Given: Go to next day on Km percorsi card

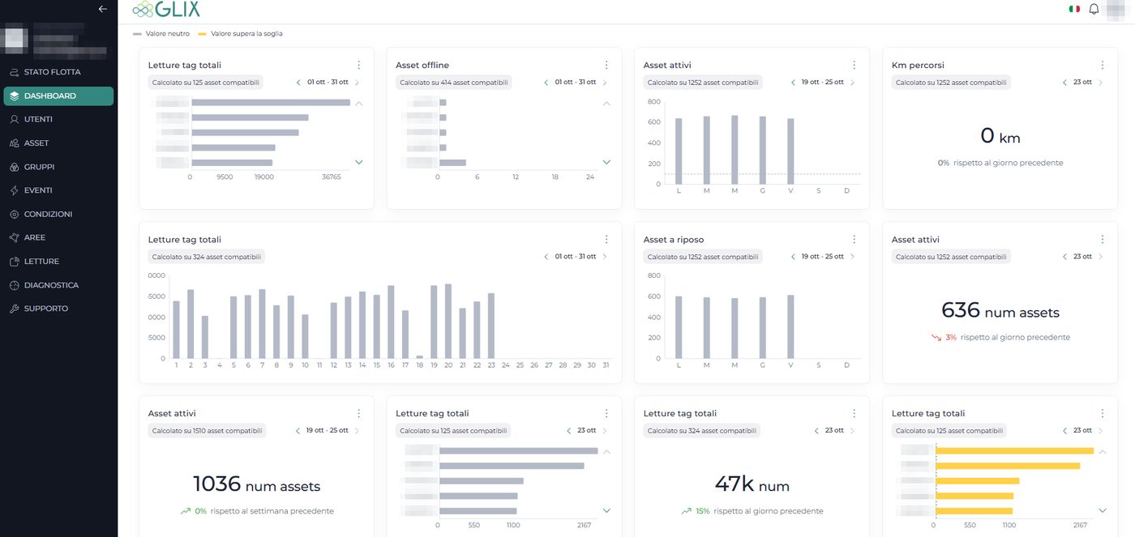Looking at the screenshot, I should [1100, 82].
